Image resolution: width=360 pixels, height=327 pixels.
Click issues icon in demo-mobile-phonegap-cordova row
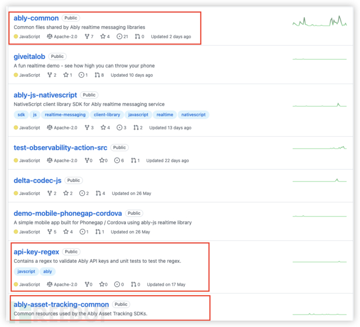pos(82,231)
